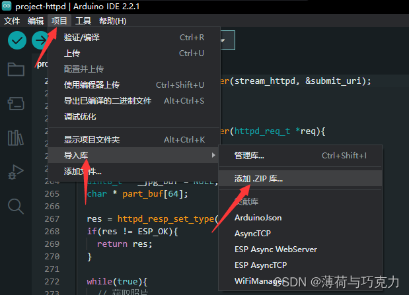
Task: Include the AsyncTCP library
Action: click(300, 233)
